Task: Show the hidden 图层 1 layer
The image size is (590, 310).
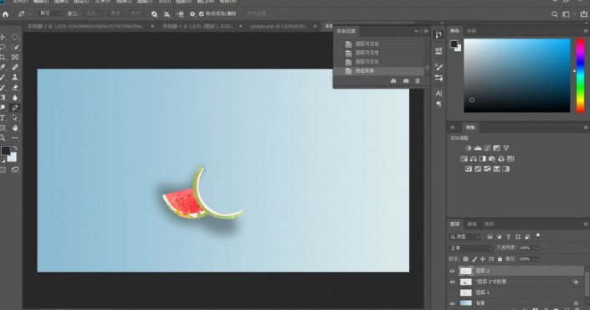Action: tap(452, 292)
